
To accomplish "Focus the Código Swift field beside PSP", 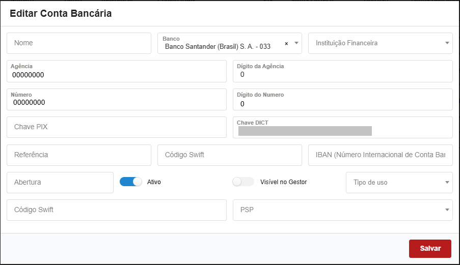I will click(116, 210).
